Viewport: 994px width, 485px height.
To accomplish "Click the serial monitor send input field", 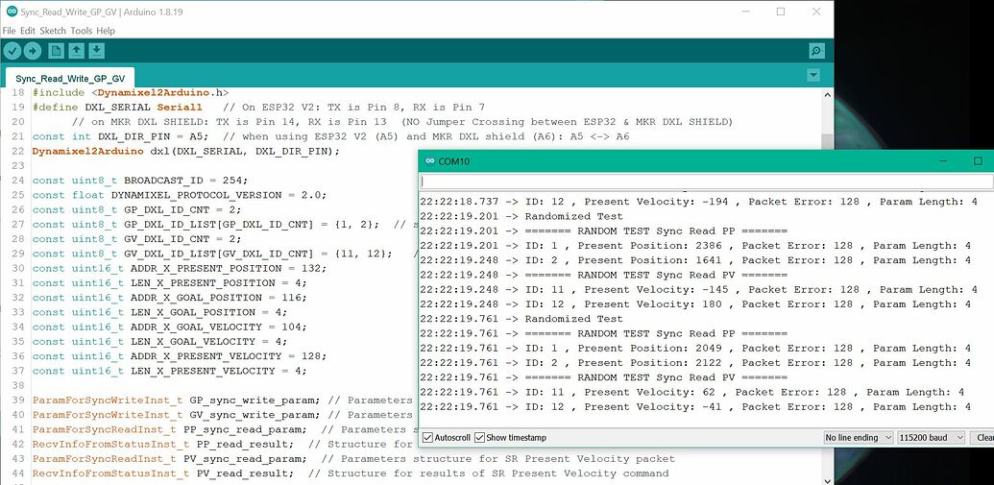I will coord(706,182).
